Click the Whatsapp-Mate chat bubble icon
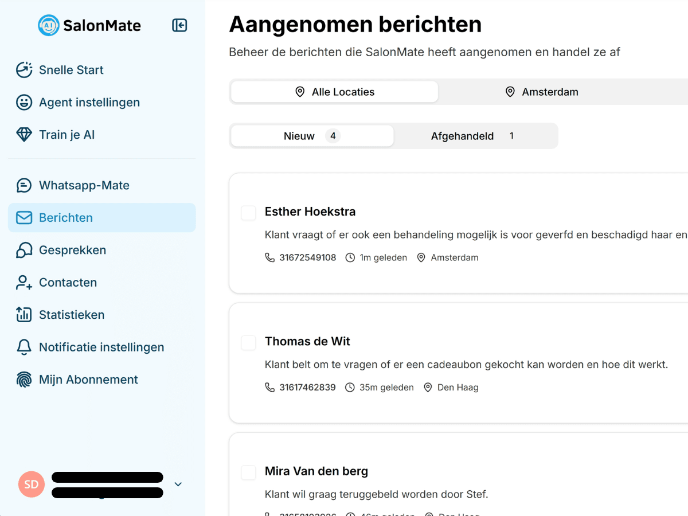The image size is (688, 516). (24, 185)
